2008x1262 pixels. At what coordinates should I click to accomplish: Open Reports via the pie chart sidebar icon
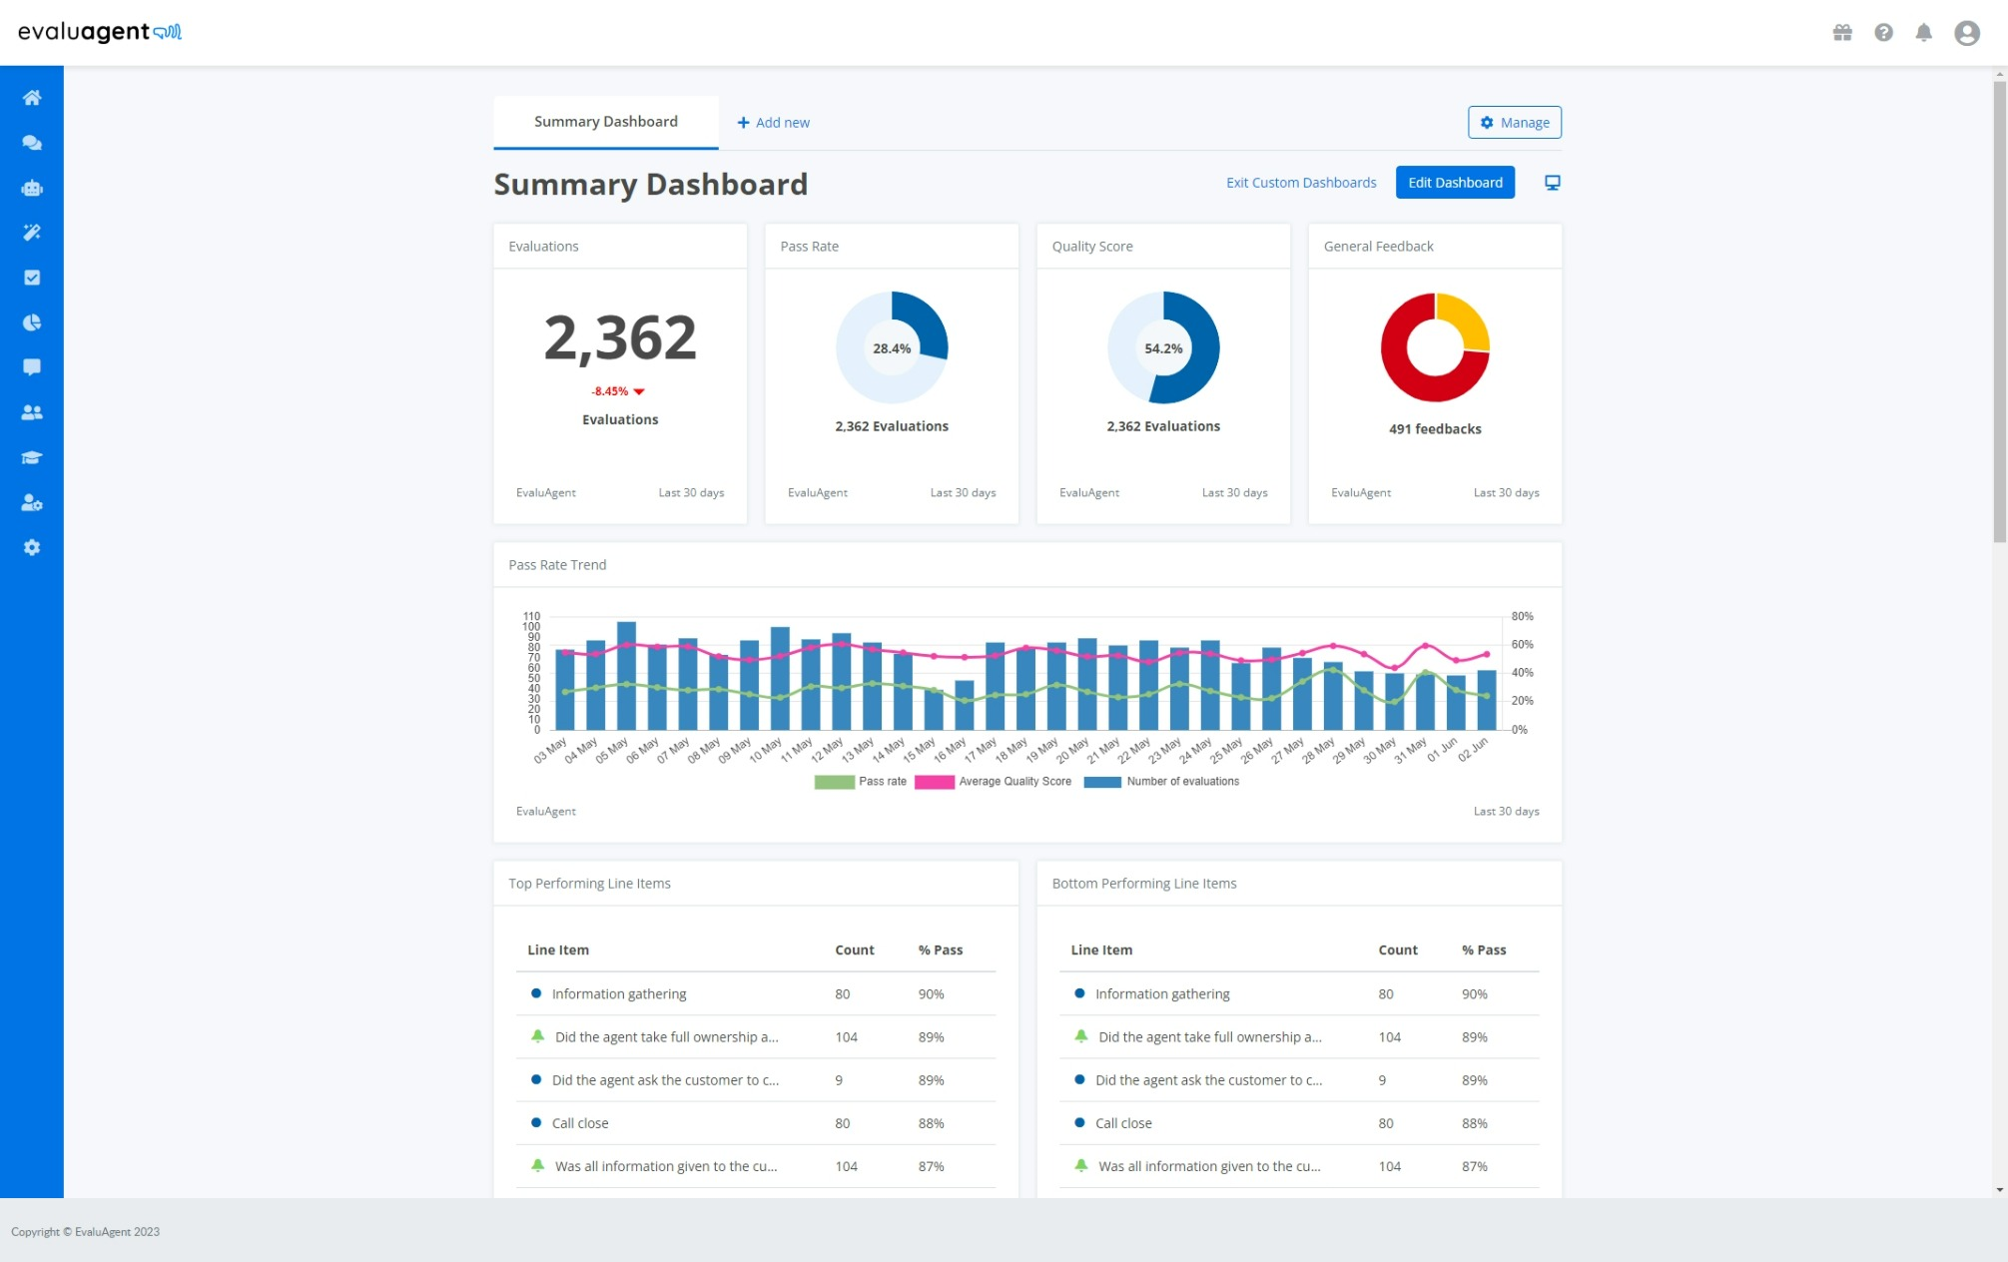[x=32, y=322]
